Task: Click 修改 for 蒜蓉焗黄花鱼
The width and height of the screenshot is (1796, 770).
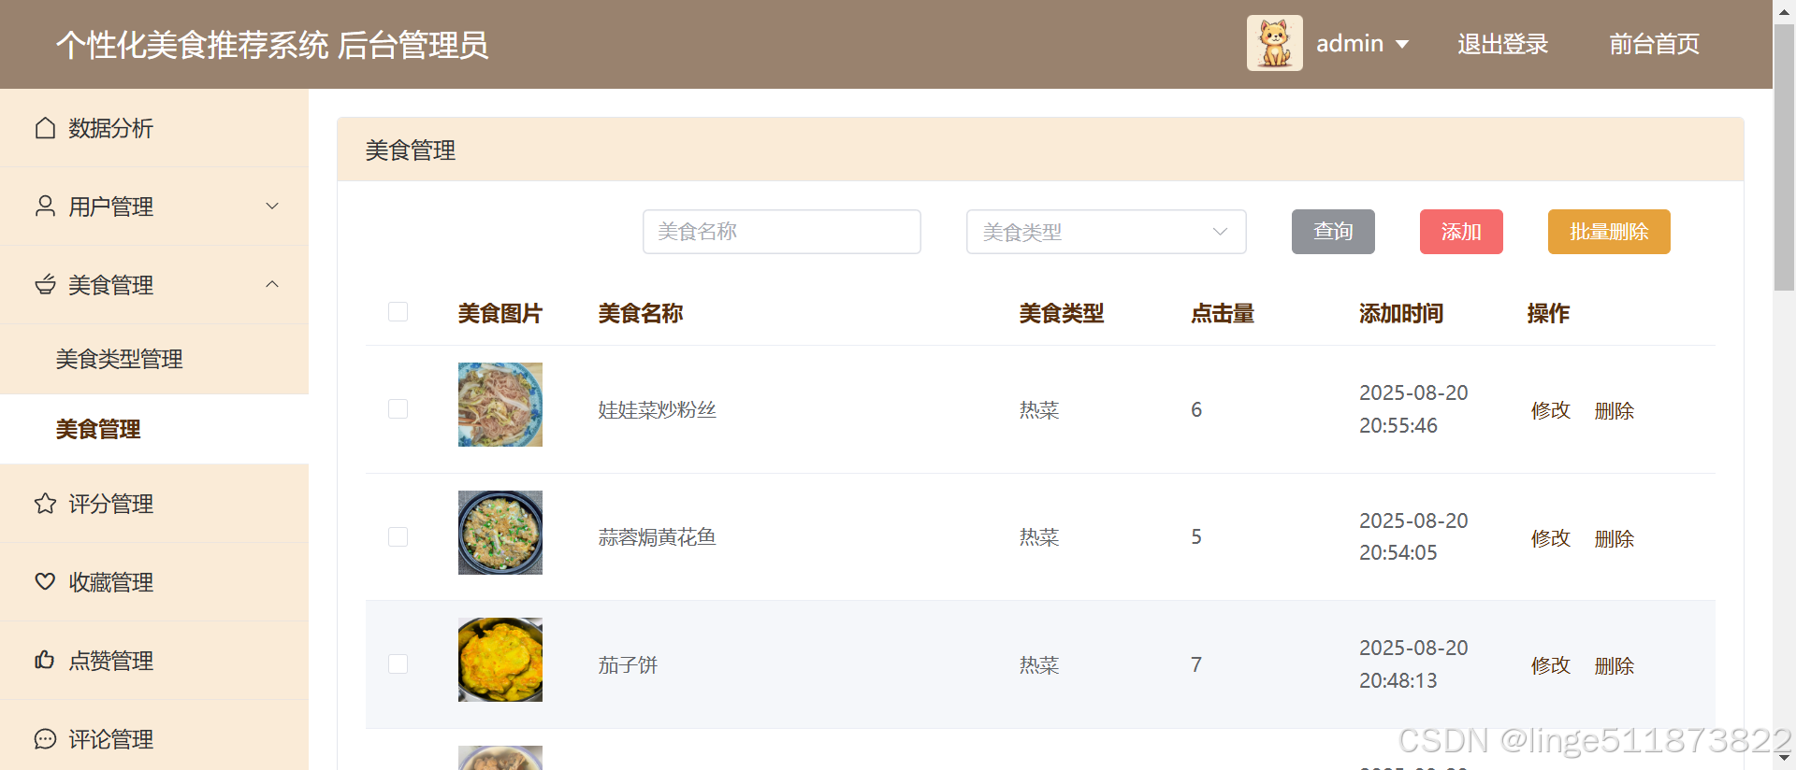Action: (1550, 538)
